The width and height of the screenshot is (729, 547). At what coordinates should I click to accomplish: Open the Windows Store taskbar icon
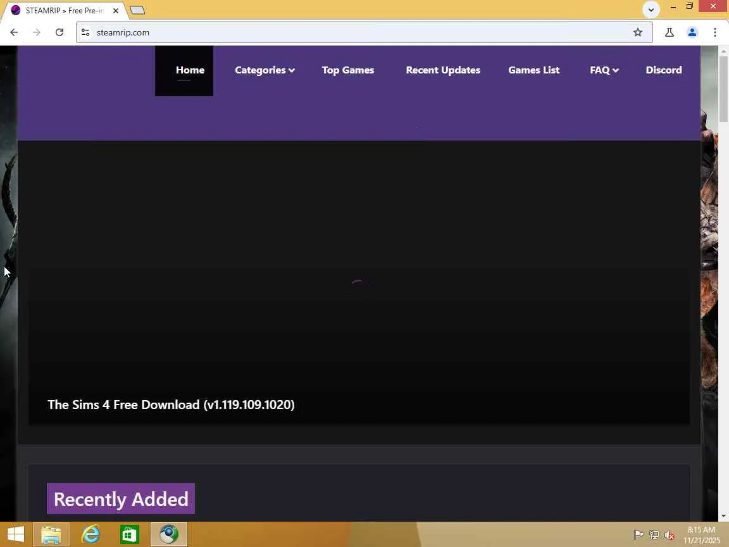point(129,534)
